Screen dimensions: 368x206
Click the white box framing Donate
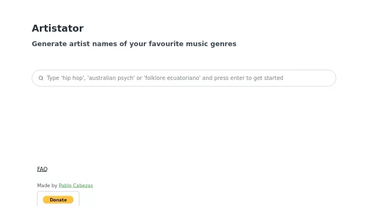pos(58,199)
